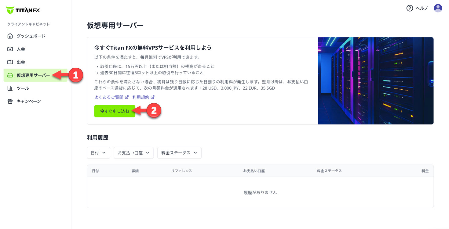
Task: Click the 料金ステータス column header
Action: (x=329, y=171)
